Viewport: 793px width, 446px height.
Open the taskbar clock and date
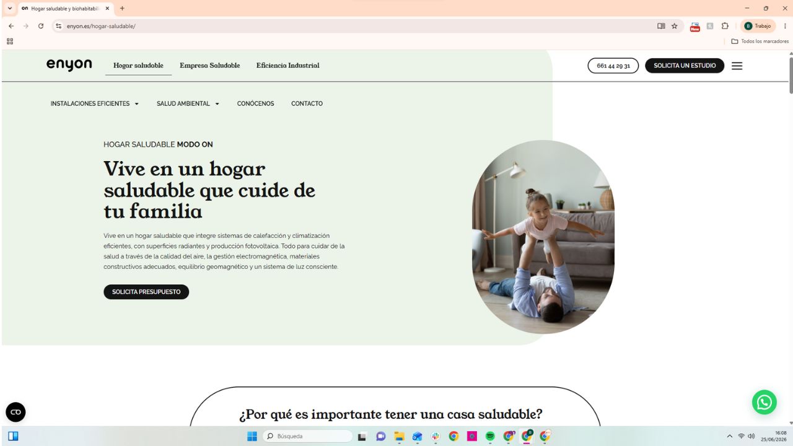774,436
